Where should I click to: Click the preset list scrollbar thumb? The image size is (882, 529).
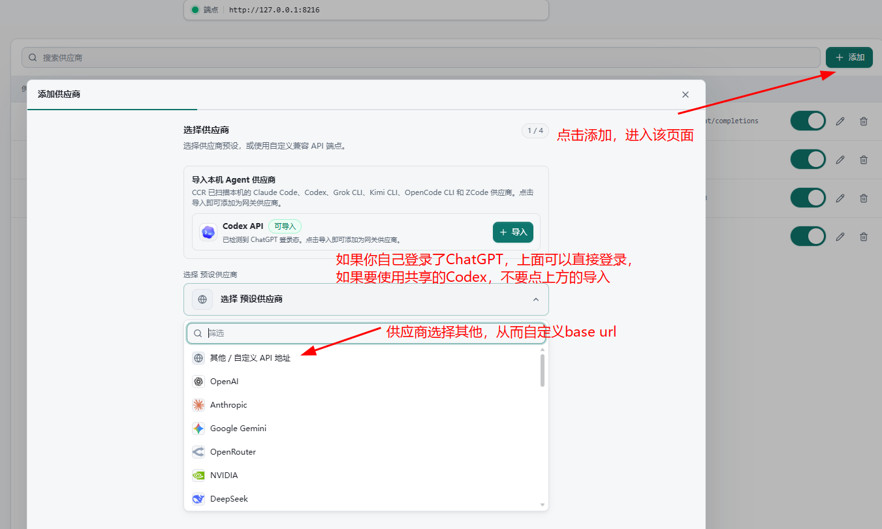coord(542,370)
